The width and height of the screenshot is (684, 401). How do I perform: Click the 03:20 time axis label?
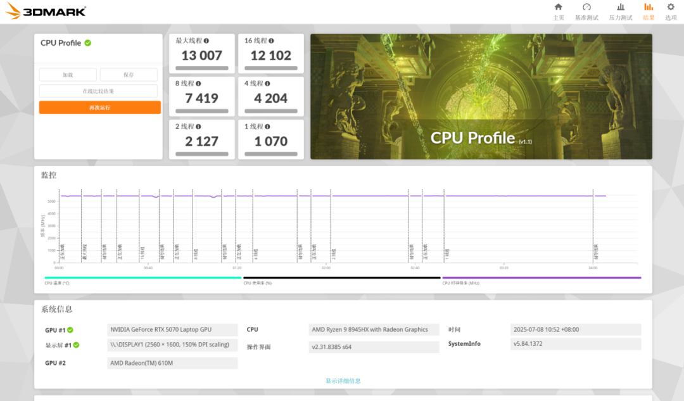tap(504, 268)
